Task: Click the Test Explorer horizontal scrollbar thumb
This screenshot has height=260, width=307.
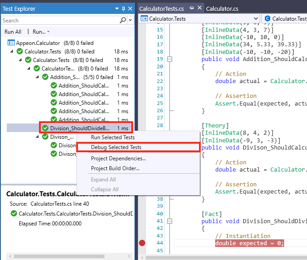Action: click(x=59, y=256)
